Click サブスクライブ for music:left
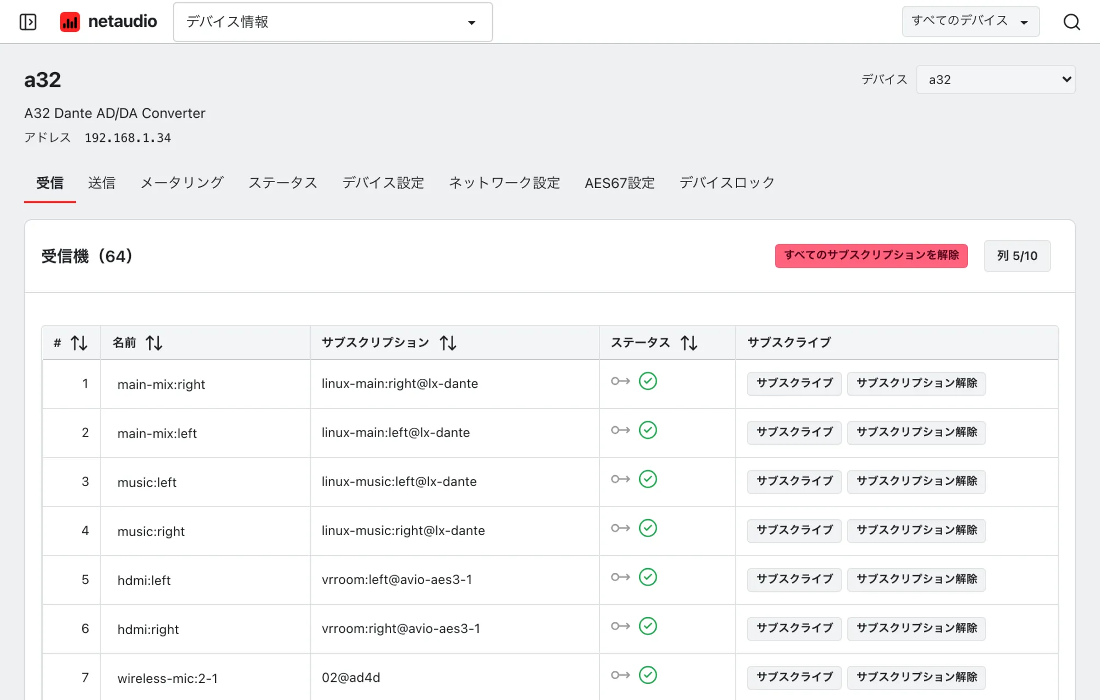 point(794,481)
